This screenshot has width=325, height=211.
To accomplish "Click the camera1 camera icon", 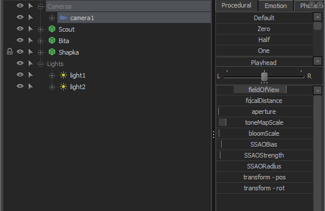I will click(63, 18).
